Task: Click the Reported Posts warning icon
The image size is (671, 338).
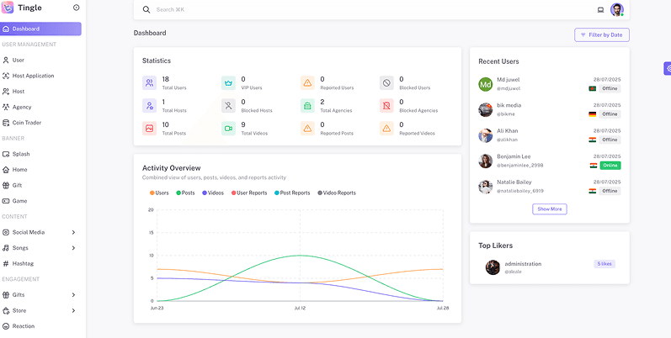Action: coord(307,128)
